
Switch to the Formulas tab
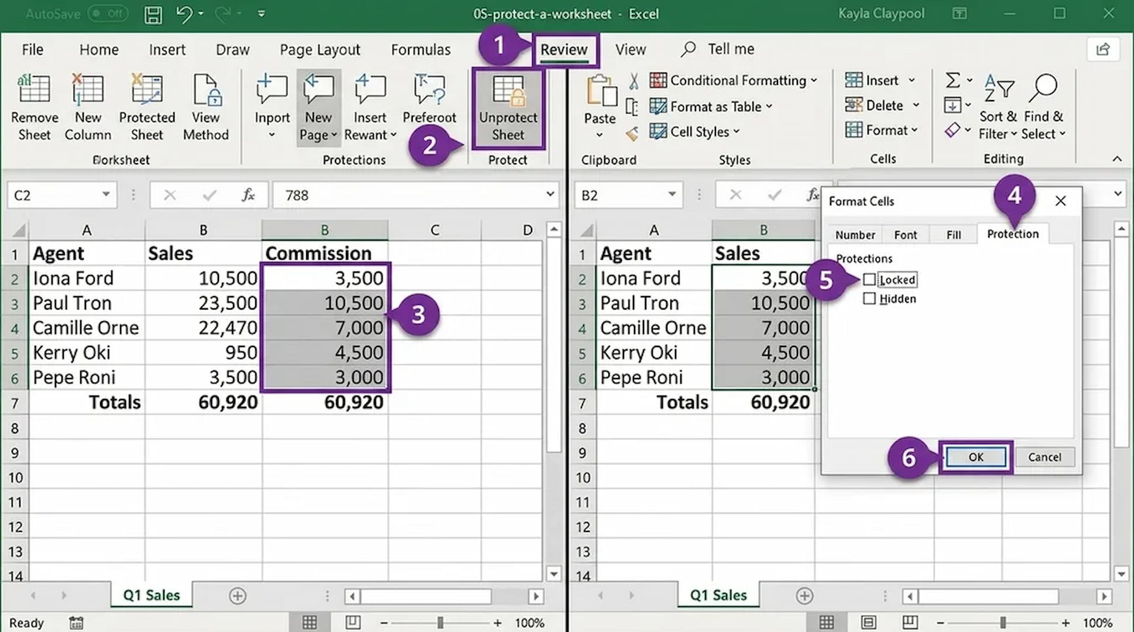coord(421,50)
